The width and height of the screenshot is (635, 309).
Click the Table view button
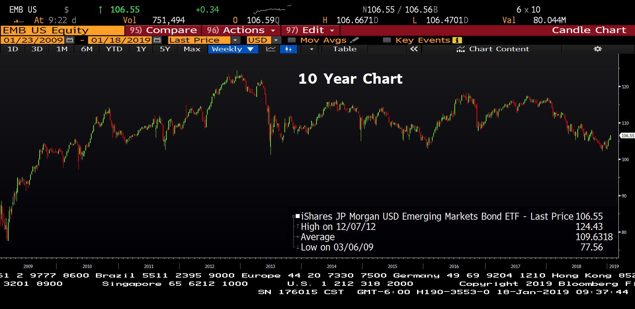pos(345,49)
